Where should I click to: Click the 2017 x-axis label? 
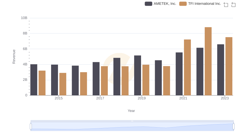pyautogui.click(x=100, y=98)
